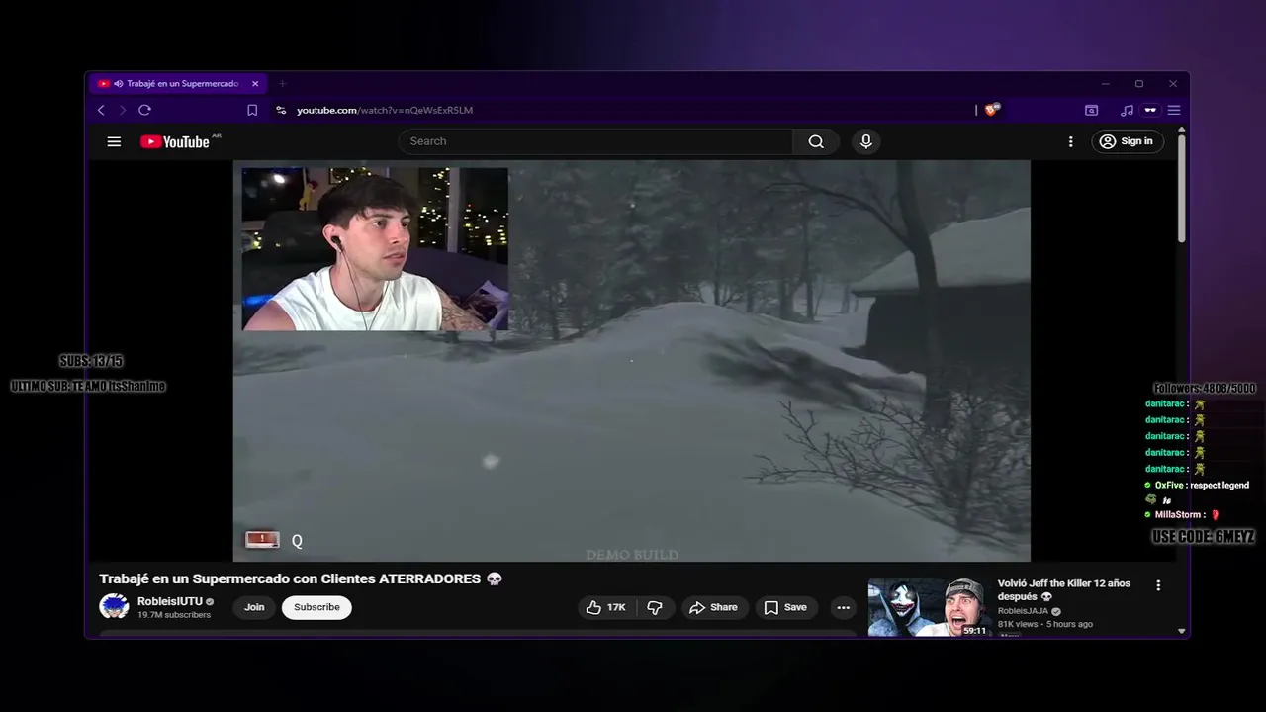Click the youtube.com address bar URL
1266x712 pixels.
click(385, 110)
